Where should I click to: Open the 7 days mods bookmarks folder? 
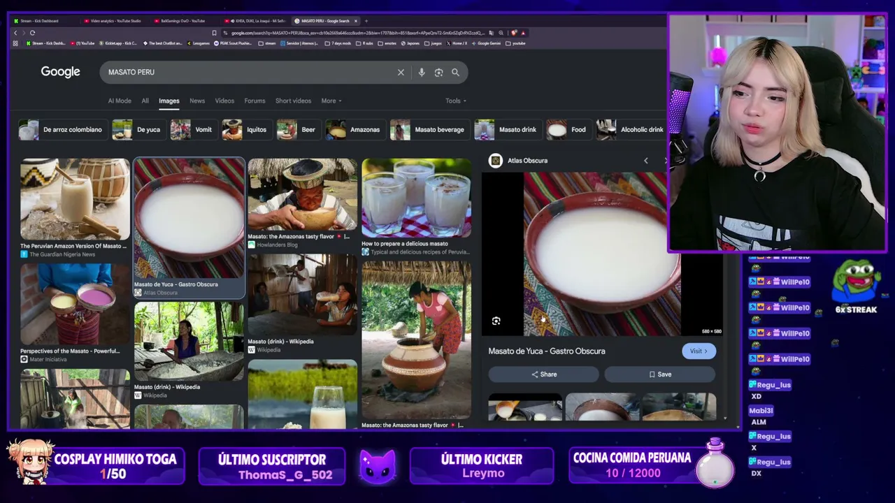coord(338,43)
